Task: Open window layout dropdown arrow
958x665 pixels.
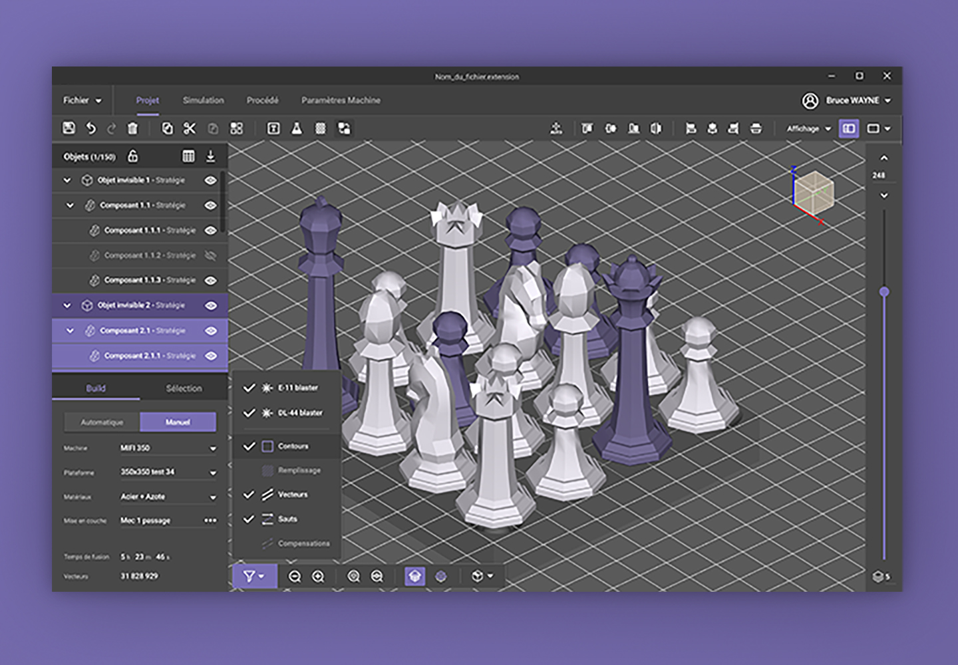Action: tap(887, 128)
